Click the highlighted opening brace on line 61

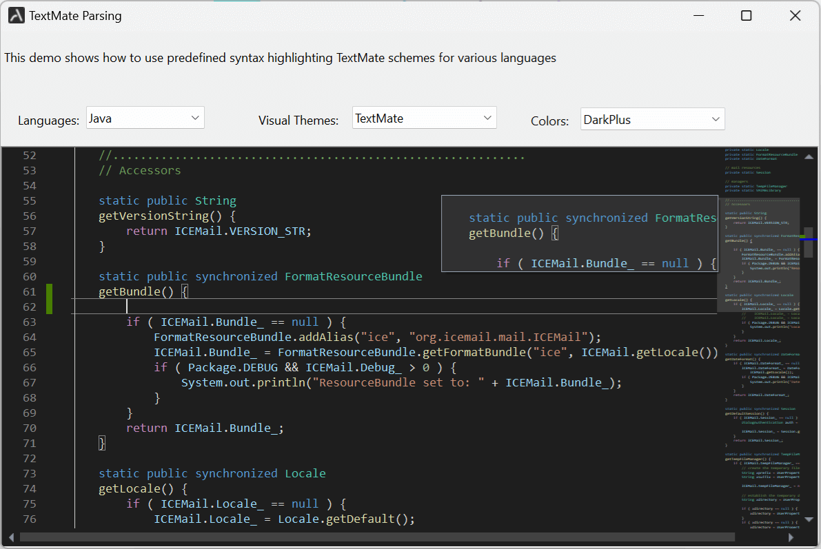[185, 292]
